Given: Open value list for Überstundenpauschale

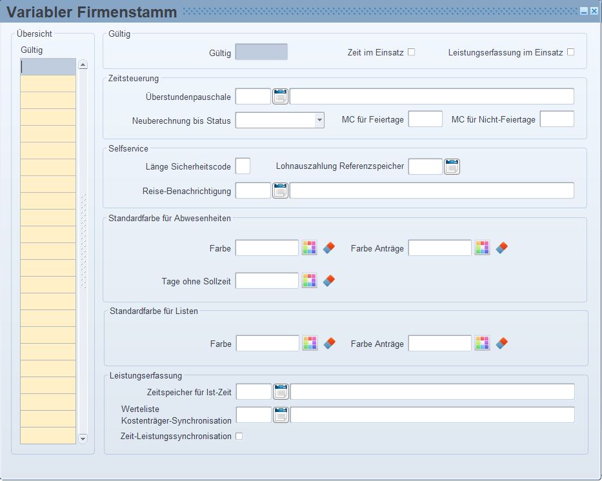Looking at the screenshot, I should click(x=280, y=96).
